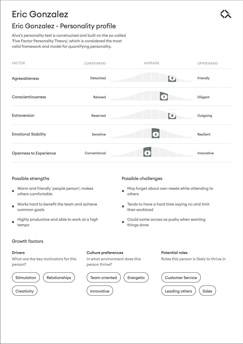The image size is (243, 344).
Task: Select the Innovative culture preference tag
Action: coord(100,291)
